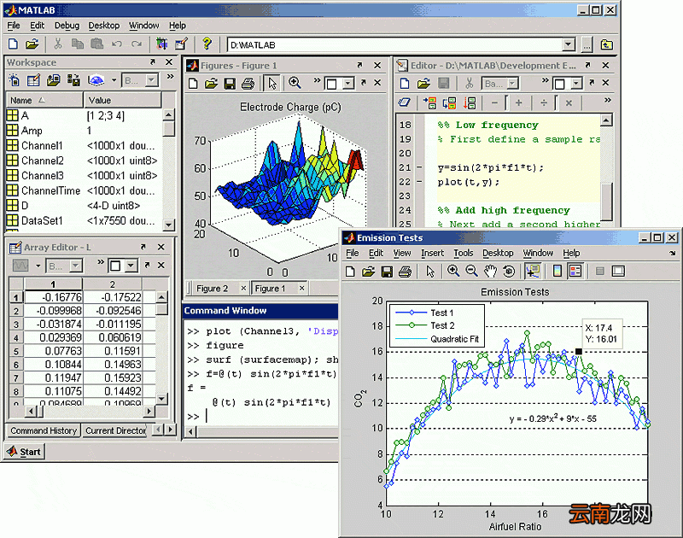Screen dimensions: 683x538
Task: Expand the current directory dropdown arrow
Action: tap(568, 44)
